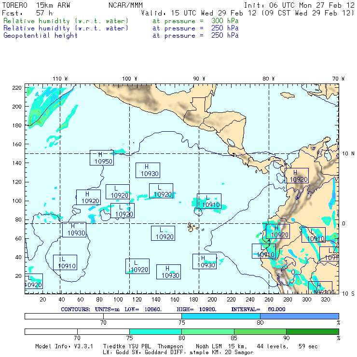Click the 'TORERO 15km ARW' title text
This screenshot has height=357, width=357.
point(36,5)
